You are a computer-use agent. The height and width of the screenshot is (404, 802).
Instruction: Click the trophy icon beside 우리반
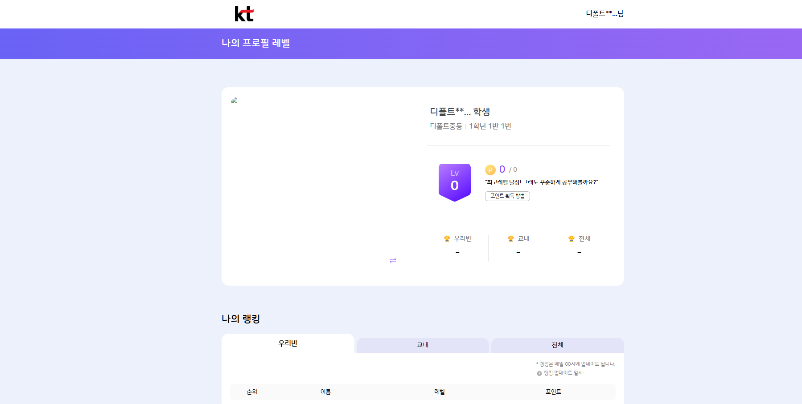click(447, 239)
